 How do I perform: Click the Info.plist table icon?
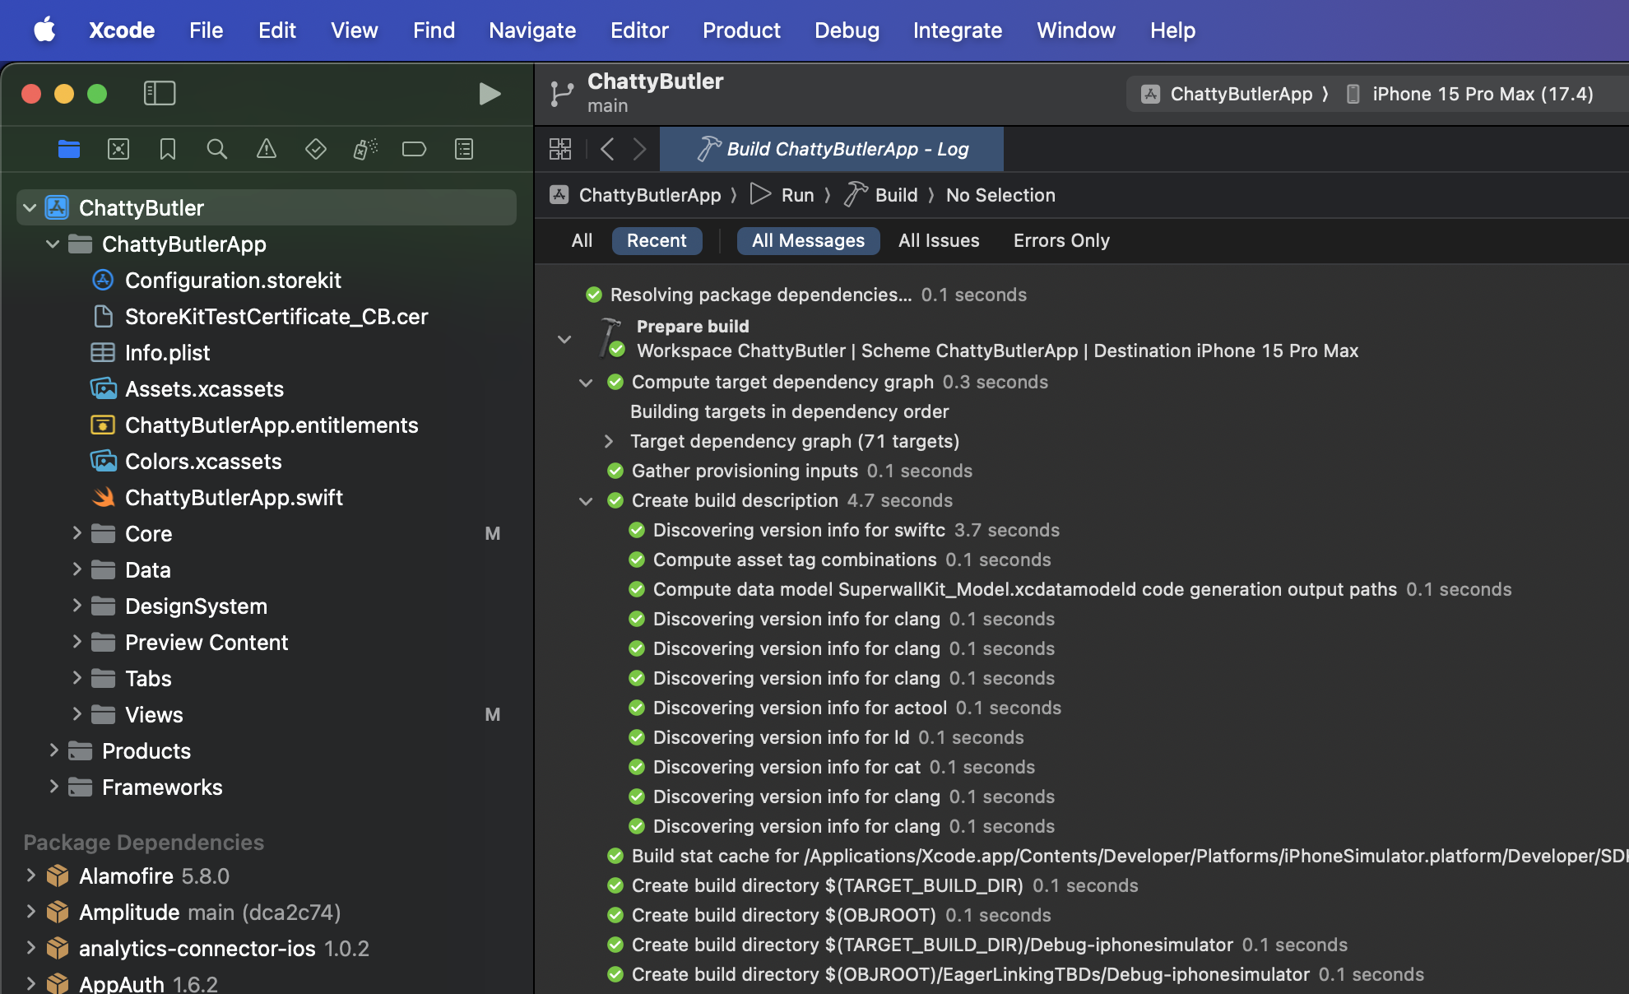(x=103, y=353)
